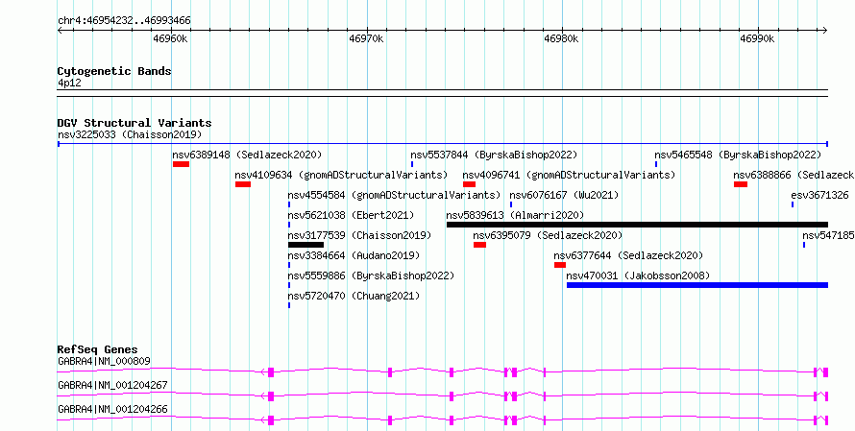Select the nsv470031 blue variant bar
This screenshot has width=855, height=431.
click(x=697, y=285)
